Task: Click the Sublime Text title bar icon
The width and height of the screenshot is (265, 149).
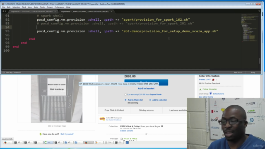Action: tap(3, 4)
